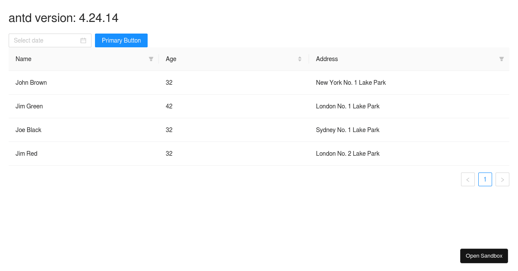Select the John Brown name cell
This screenshot has height=271, width=518.
pos(31,83)
